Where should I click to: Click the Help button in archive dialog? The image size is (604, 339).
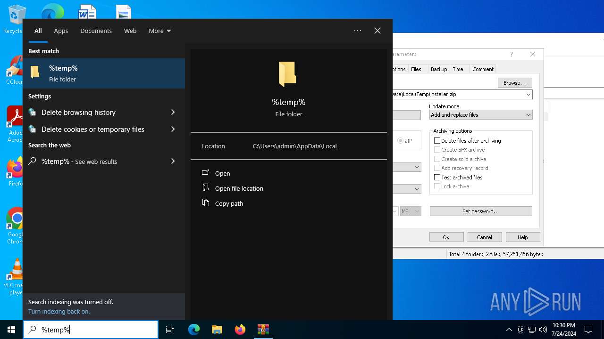[523, 237]
